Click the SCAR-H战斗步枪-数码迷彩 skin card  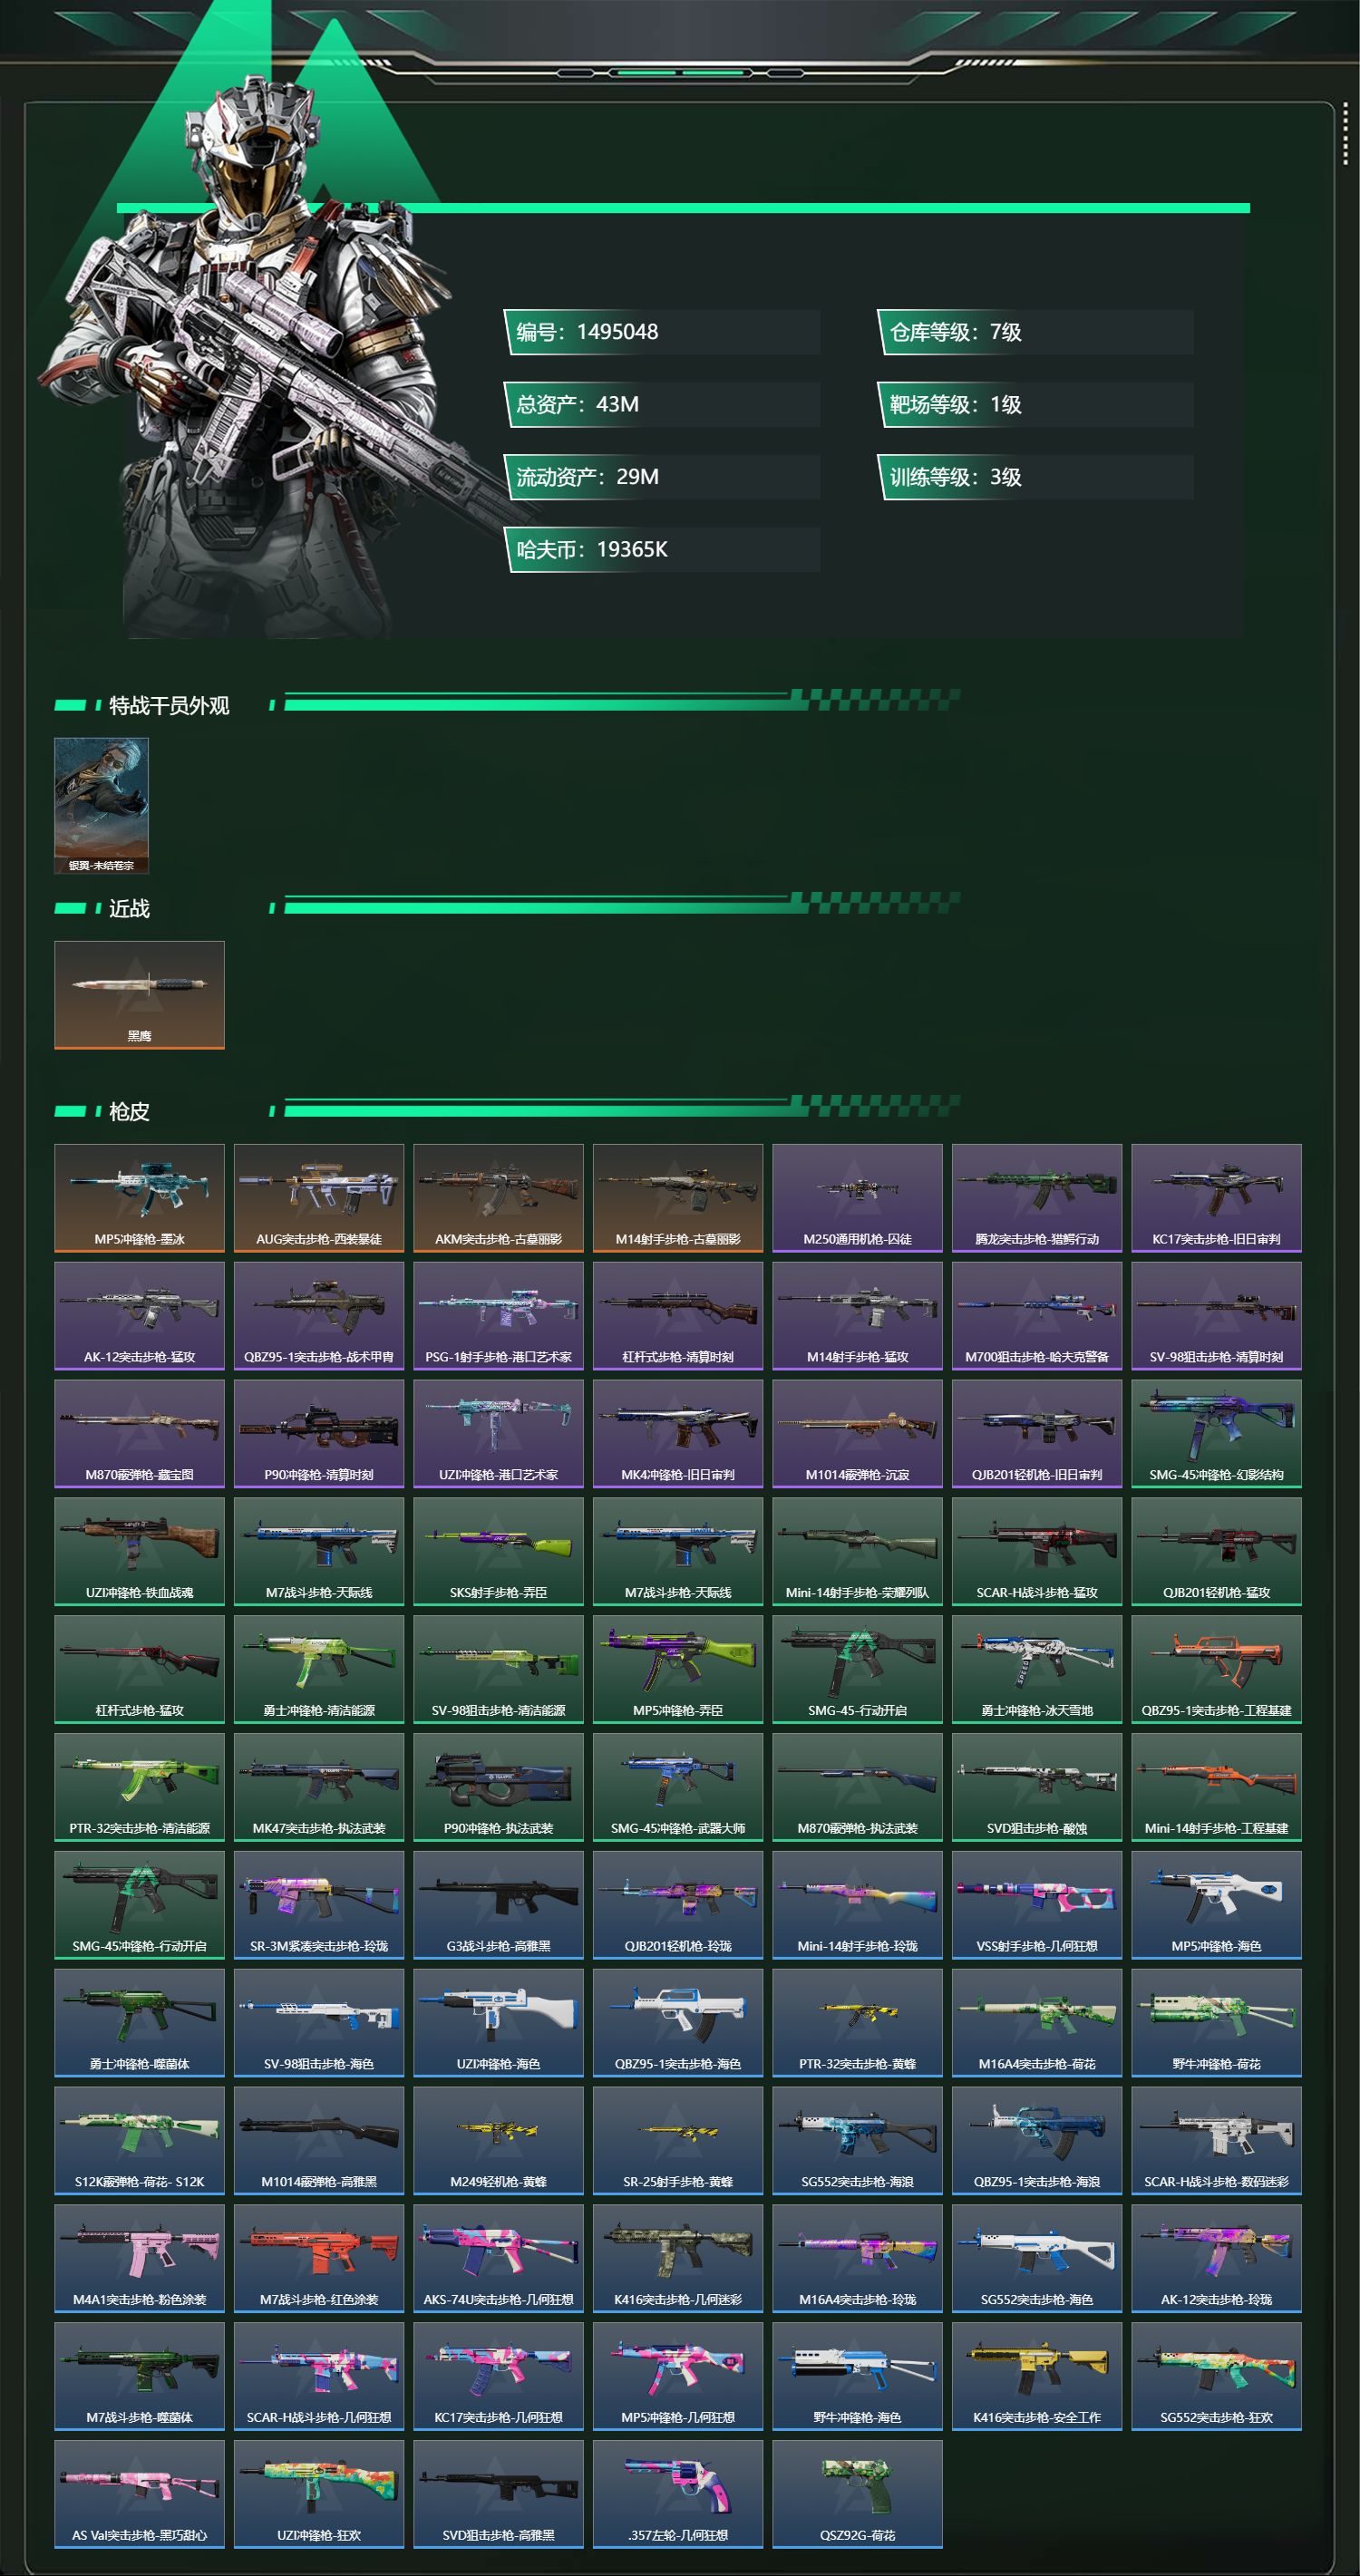(x=1216, y=2140)
